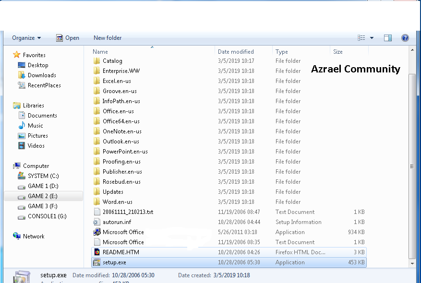Image resolution: width=421 pixels, height=283 pixels.
Task: Click Date modified value in details pane
Action: (133, 275)
